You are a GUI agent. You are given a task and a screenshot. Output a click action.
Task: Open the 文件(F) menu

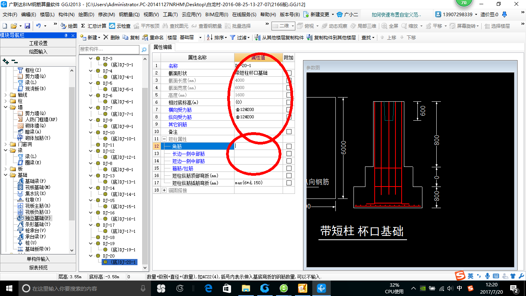10,15
